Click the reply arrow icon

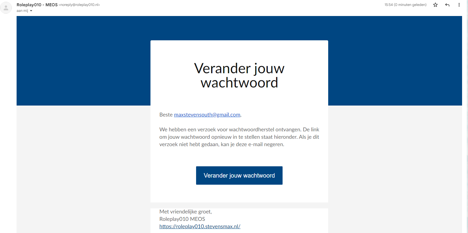pyautogui.click(x=447, y=5)
